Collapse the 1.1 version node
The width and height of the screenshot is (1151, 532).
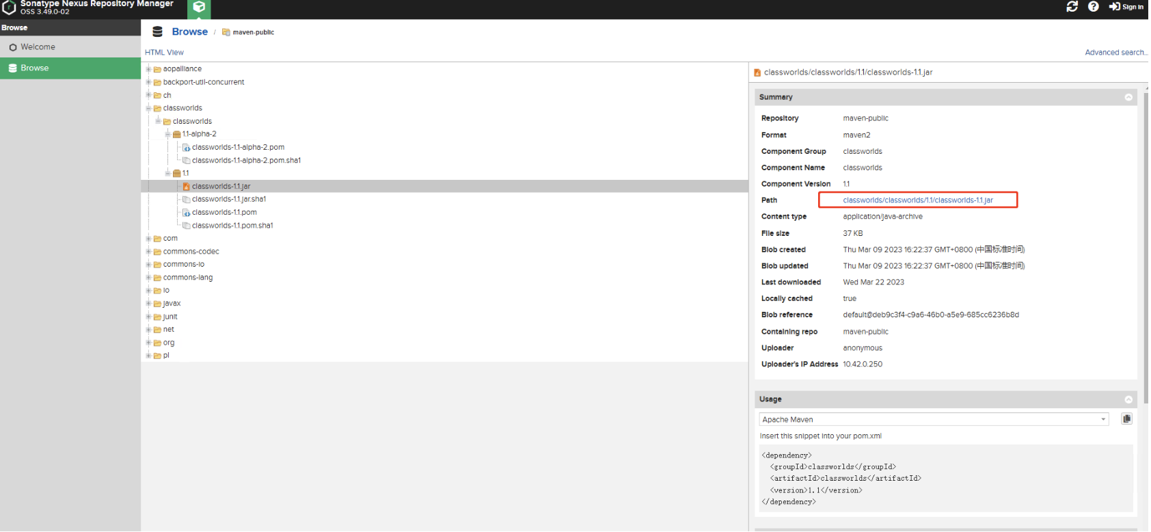coord(167,173)
